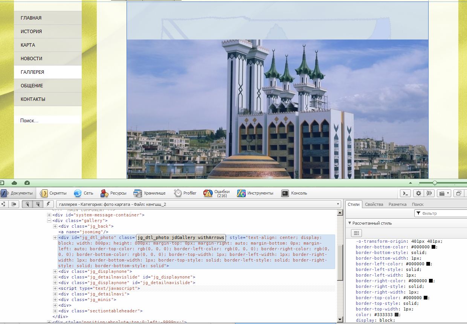Image resolution: width=467 pixels, height=324 pixels.
Task: Open the Сеть network panel
Action: pyautogui.click(x=84, y=193)
